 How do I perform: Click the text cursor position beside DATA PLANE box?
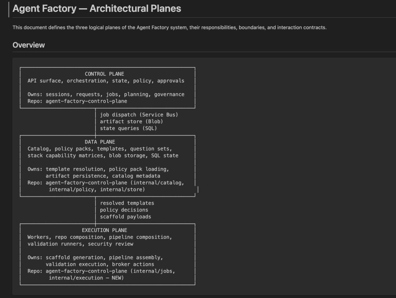pyautogui.click(x=198, y=189)
